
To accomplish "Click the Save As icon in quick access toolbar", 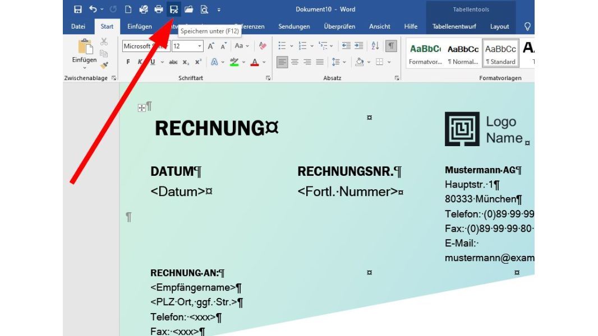I will click(174, 10).
